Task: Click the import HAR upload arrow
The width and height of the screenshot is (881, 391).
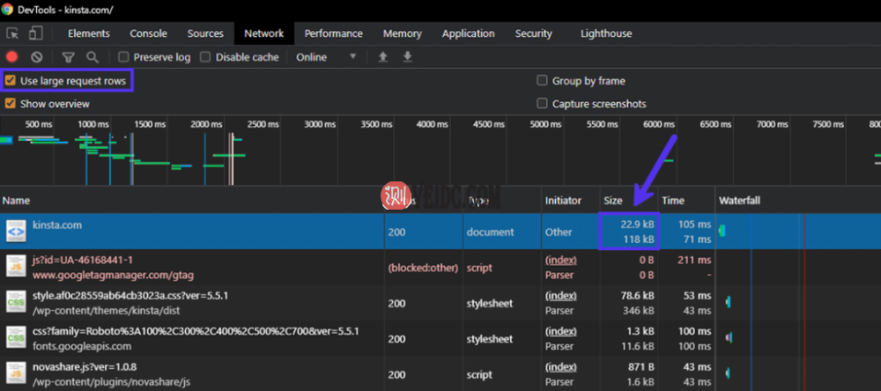Action: pyautogui.click(x=382, y=57)
